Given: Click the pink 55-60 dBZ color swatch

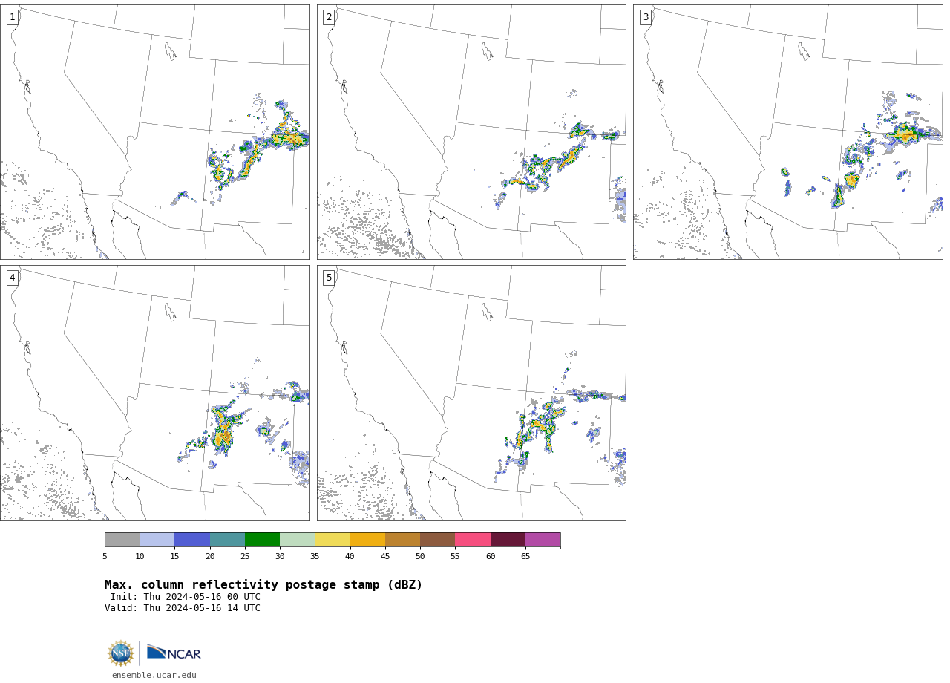Looking at the screenshot, I should click(x=473, y=540).
